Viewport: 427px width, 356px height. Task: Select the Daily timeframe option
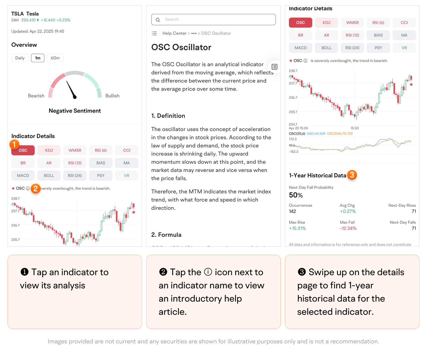pos(20,58)
